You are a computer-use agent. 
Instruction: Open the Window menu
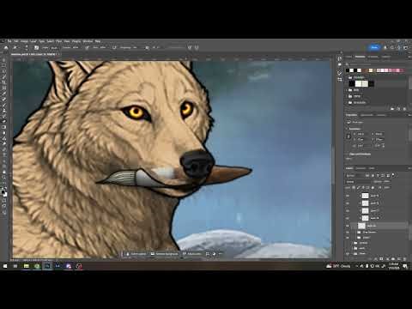[x=88, y=41]
